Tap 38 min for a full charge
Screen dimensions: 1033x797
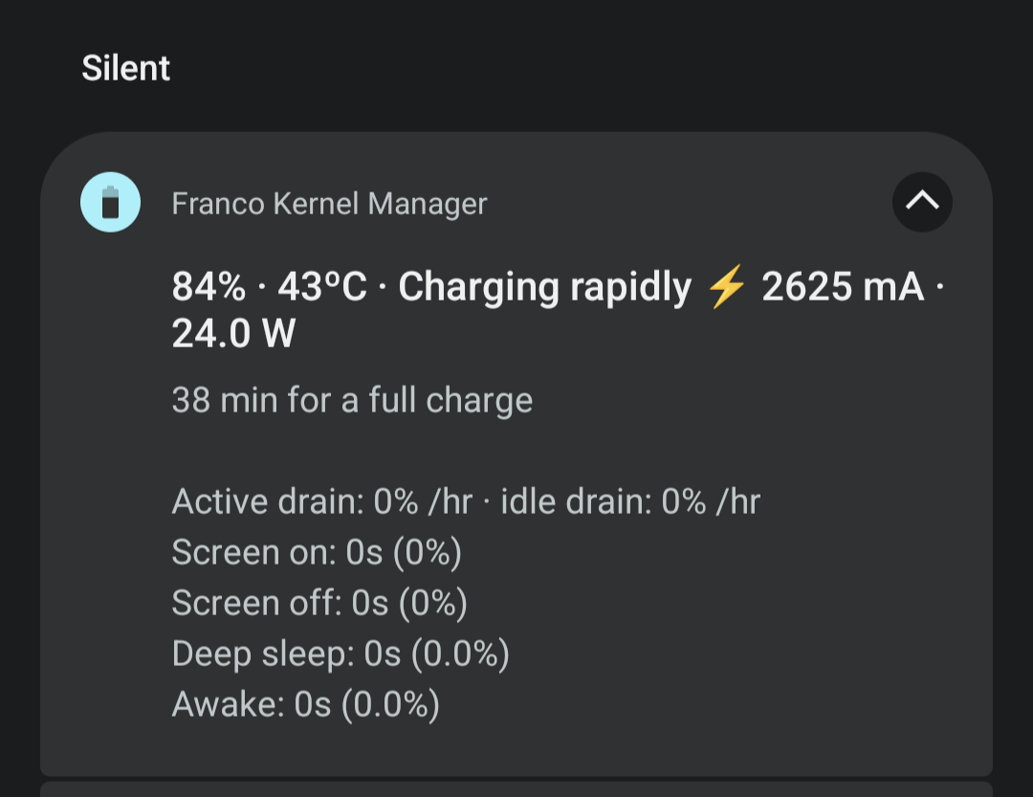(x=352, y=400)
